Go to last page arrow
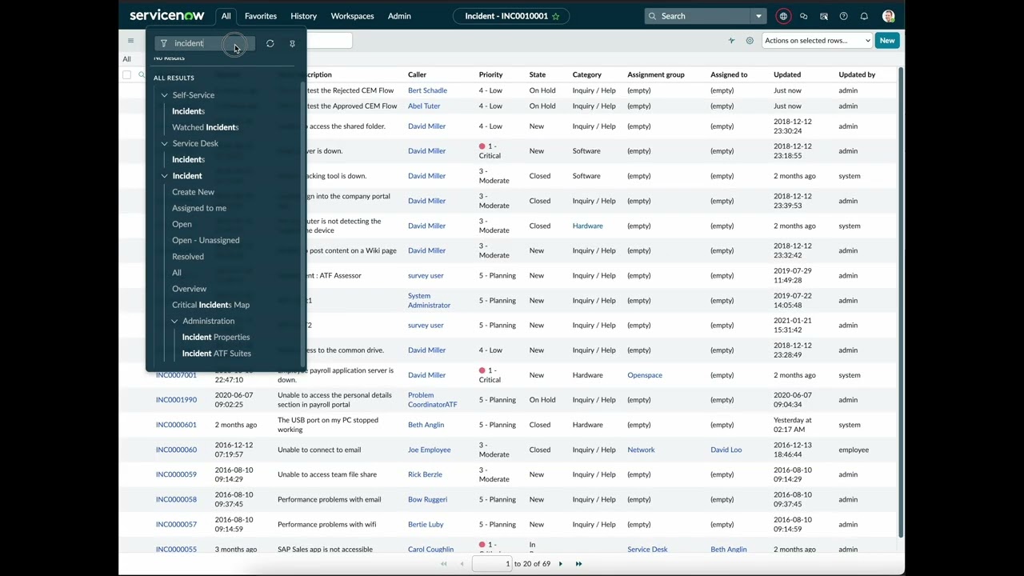The image size is (1024, 576). pos(578,564)
